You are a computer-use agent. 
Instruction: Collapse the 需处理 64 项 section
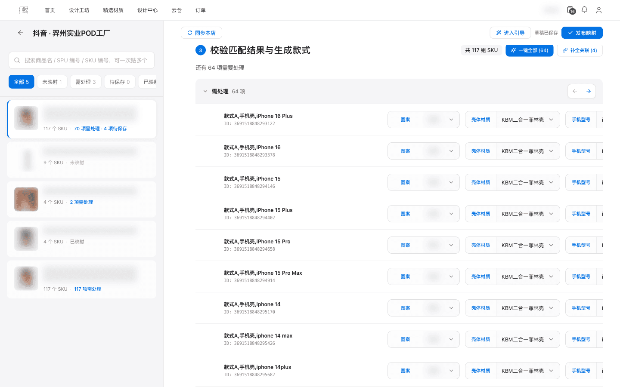tap(205, 91)
